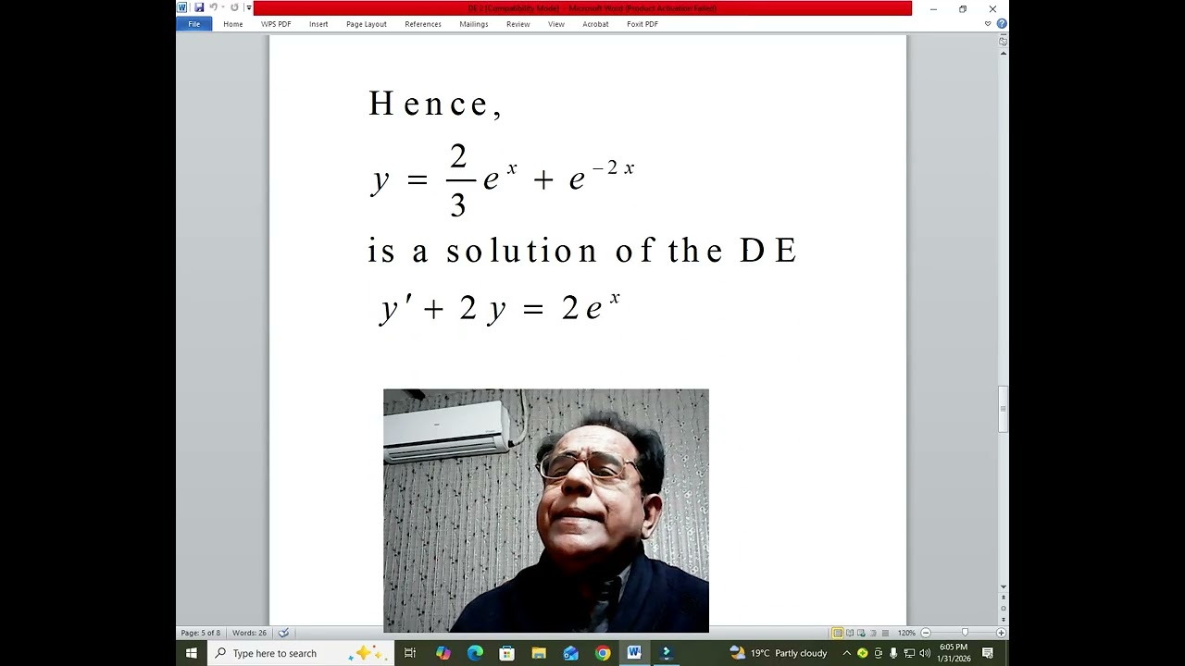This screenshot has width=1185, height=666.
Task: Open the Foxit PDF tab
Action: tap(642, 24)
